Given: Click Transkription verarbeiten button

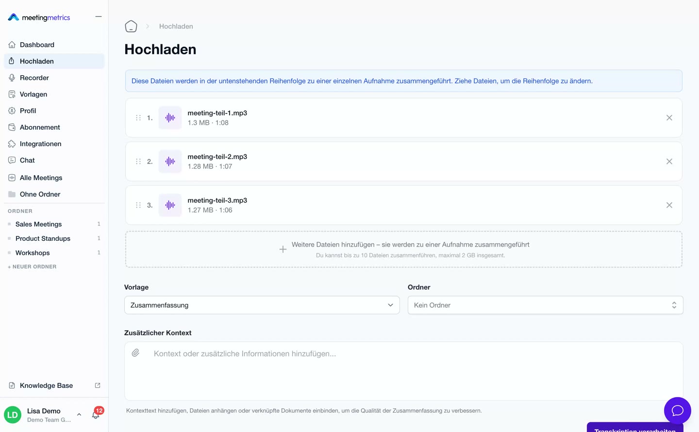Looking at the screenshot, I should [635, 427].
